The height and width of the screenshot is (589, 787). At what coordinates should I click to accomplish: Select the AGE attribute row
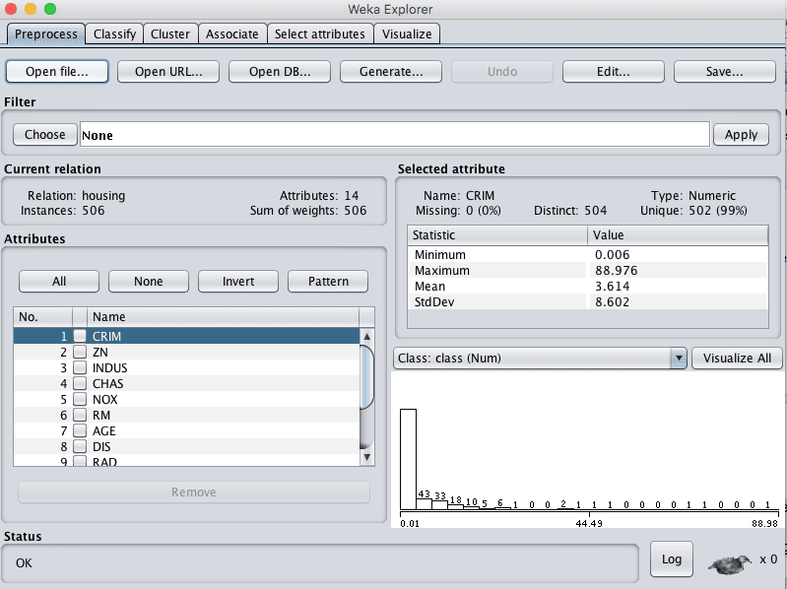[x=187, y=430]
